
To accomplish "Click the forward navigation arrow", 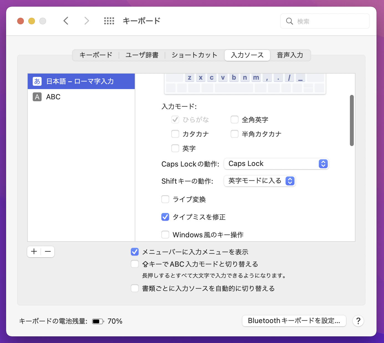I will pyautogui.click(x=87, y=21).
